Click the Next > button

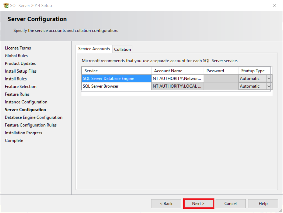pyautogui.click(x=198, y=204)
